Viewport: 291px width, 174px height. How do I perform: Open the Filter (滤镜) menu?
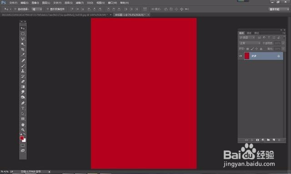(80, 3)
